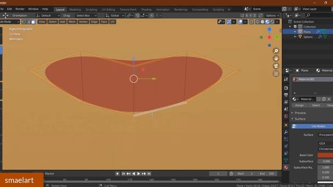The height and width of the screenshot is (187, 333).
Task: Click the new scene button beside Scene field
Action: 285,9
